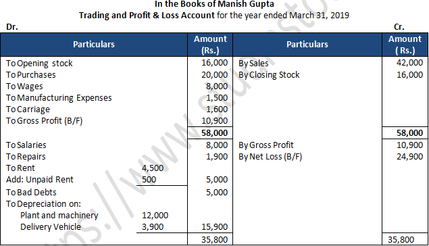The height and width of the screenshot is (246, 429).
Task: Click the left Particulars column header
Action: [94, 45]
